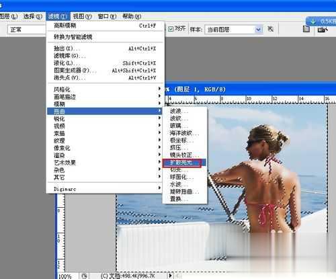Click the horizontal ruler above the canvas

coord(251,99)
